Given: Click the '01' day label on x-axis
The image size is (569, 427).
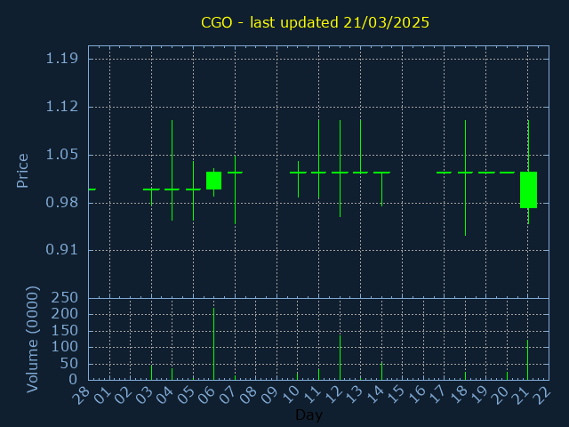Looking at the screenshot, I should pyautogui.click(x=103, y=395).
